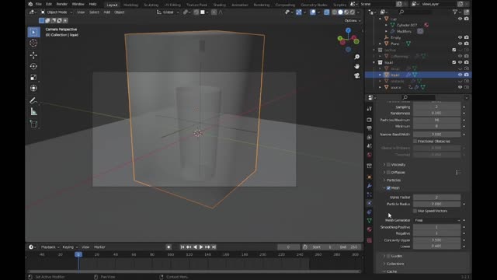497x280 pixels.
Task: Enable the Viscosity checkbox
Action: 388,165
